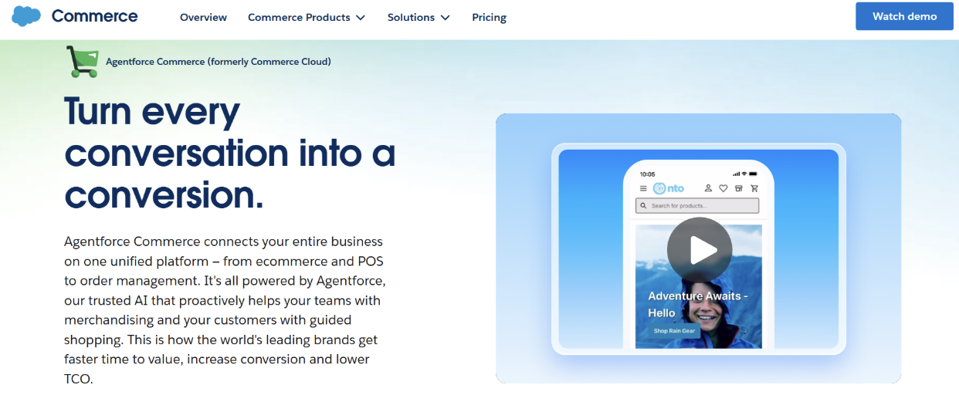This screenshot has height=395, width=959.
Task: Click the Turn every conversation headline
Action: pyautogui.click(x=230, y=154)
